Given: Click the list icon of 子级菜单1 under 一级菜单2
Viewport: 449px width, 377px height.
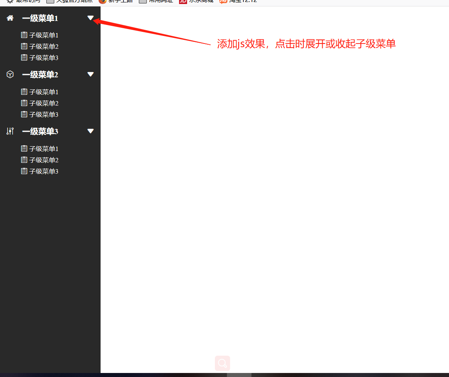Looking at the screenshot, I should tap(24, 91).
